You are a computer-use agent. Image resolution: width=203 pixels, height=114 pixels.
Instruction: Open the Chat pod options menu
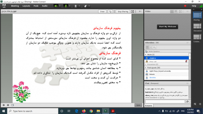click(x=188, y=83)
